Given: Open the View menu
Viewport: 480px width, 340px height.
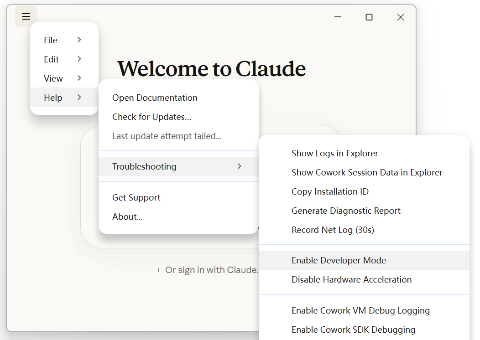Looking at the screenshot, I should pyautogui.click(x=64, y=78).
